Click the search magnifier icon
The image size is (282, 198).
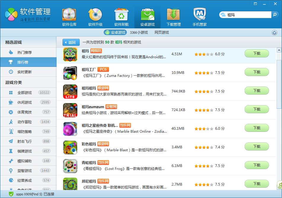(x=275, y=14)
